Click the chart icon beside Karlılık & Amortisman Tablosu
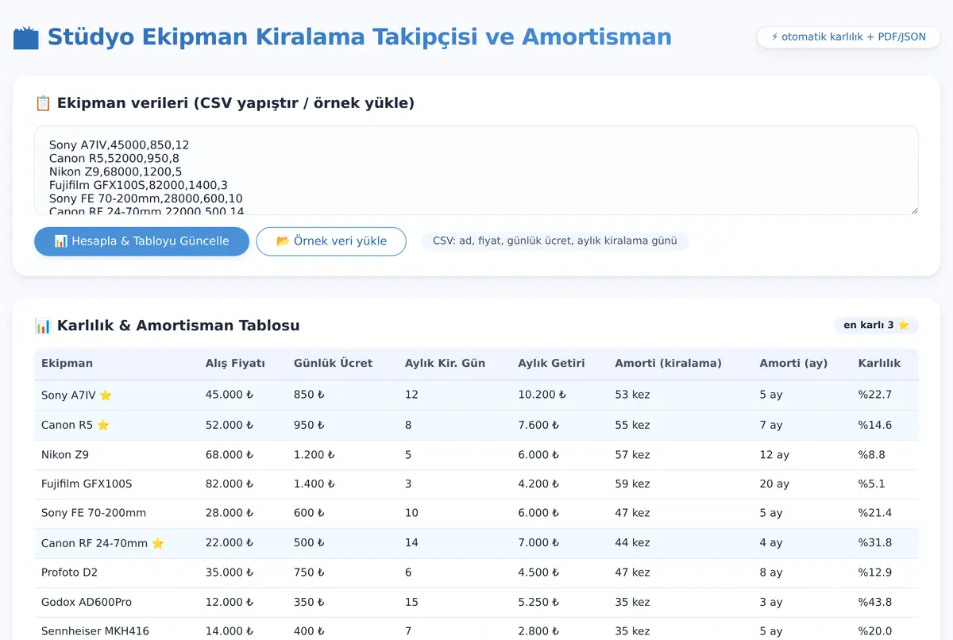 43,326
